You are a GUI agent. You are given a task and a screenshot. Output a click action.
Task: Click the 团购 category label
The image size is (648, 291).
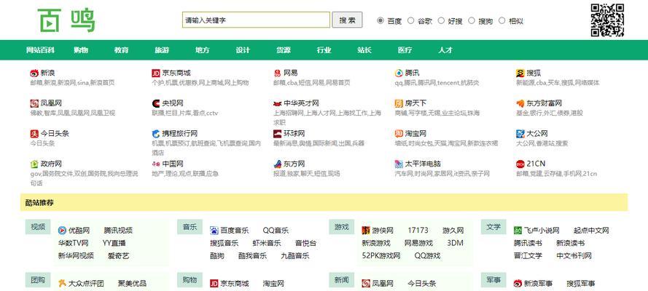[x=38, y=280]
